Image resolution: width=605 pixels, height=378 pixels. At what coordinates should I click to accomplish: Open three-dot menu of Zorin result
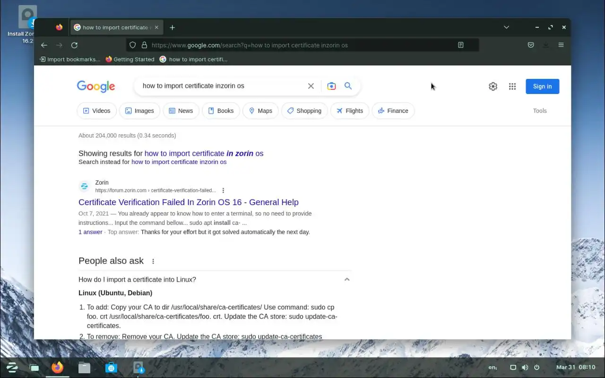pyautogui.click(x=223, y=190)
